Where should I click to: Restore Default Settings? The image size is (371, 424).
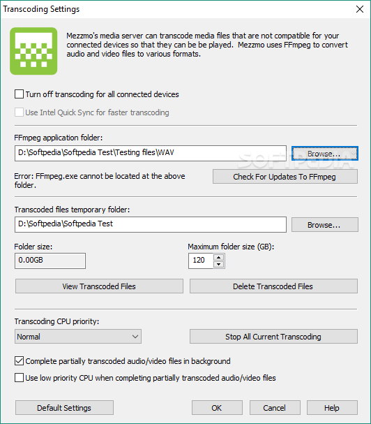coord(64,408)
